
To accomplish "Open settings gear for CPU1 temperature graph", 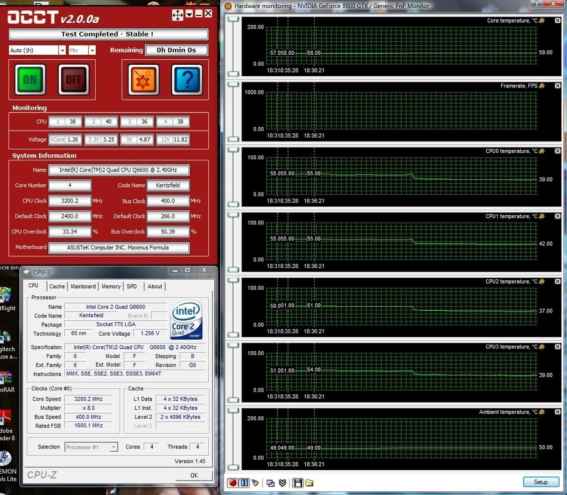I will (542, 216).
